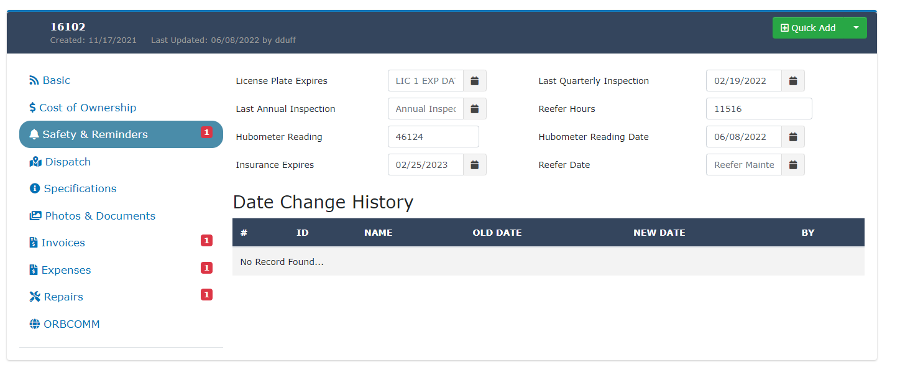The width and height of the screenshot is (900, 367).
Task: Open Specifications section
Action: [x=73, y=188]
